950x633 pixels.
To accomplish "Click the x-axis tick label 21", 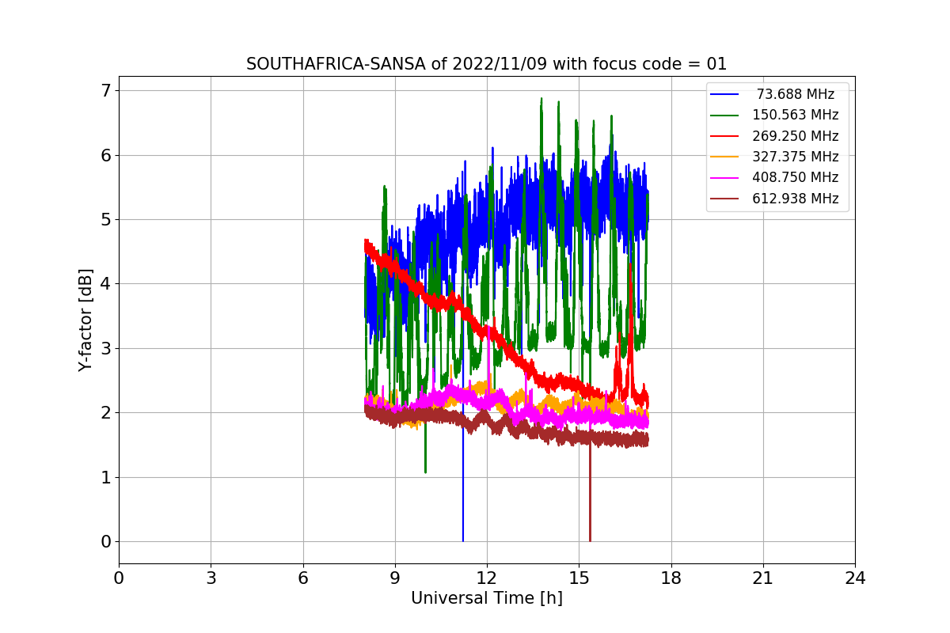I will click(x=763, y=578).
